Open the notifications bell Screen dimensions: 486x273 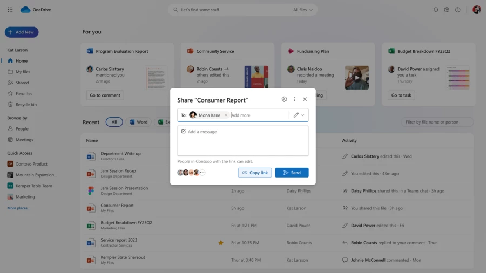click(436, 10)
